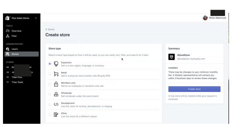Click the dkjnadkjsan.myshopify.com URL text
This screenshot has width=232, height=139.
(191, 59)
